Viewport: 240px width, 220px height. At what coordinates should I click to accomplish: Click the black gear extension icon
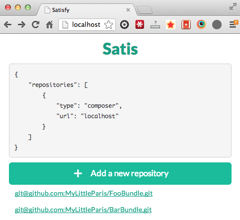(x=124, y=25)
